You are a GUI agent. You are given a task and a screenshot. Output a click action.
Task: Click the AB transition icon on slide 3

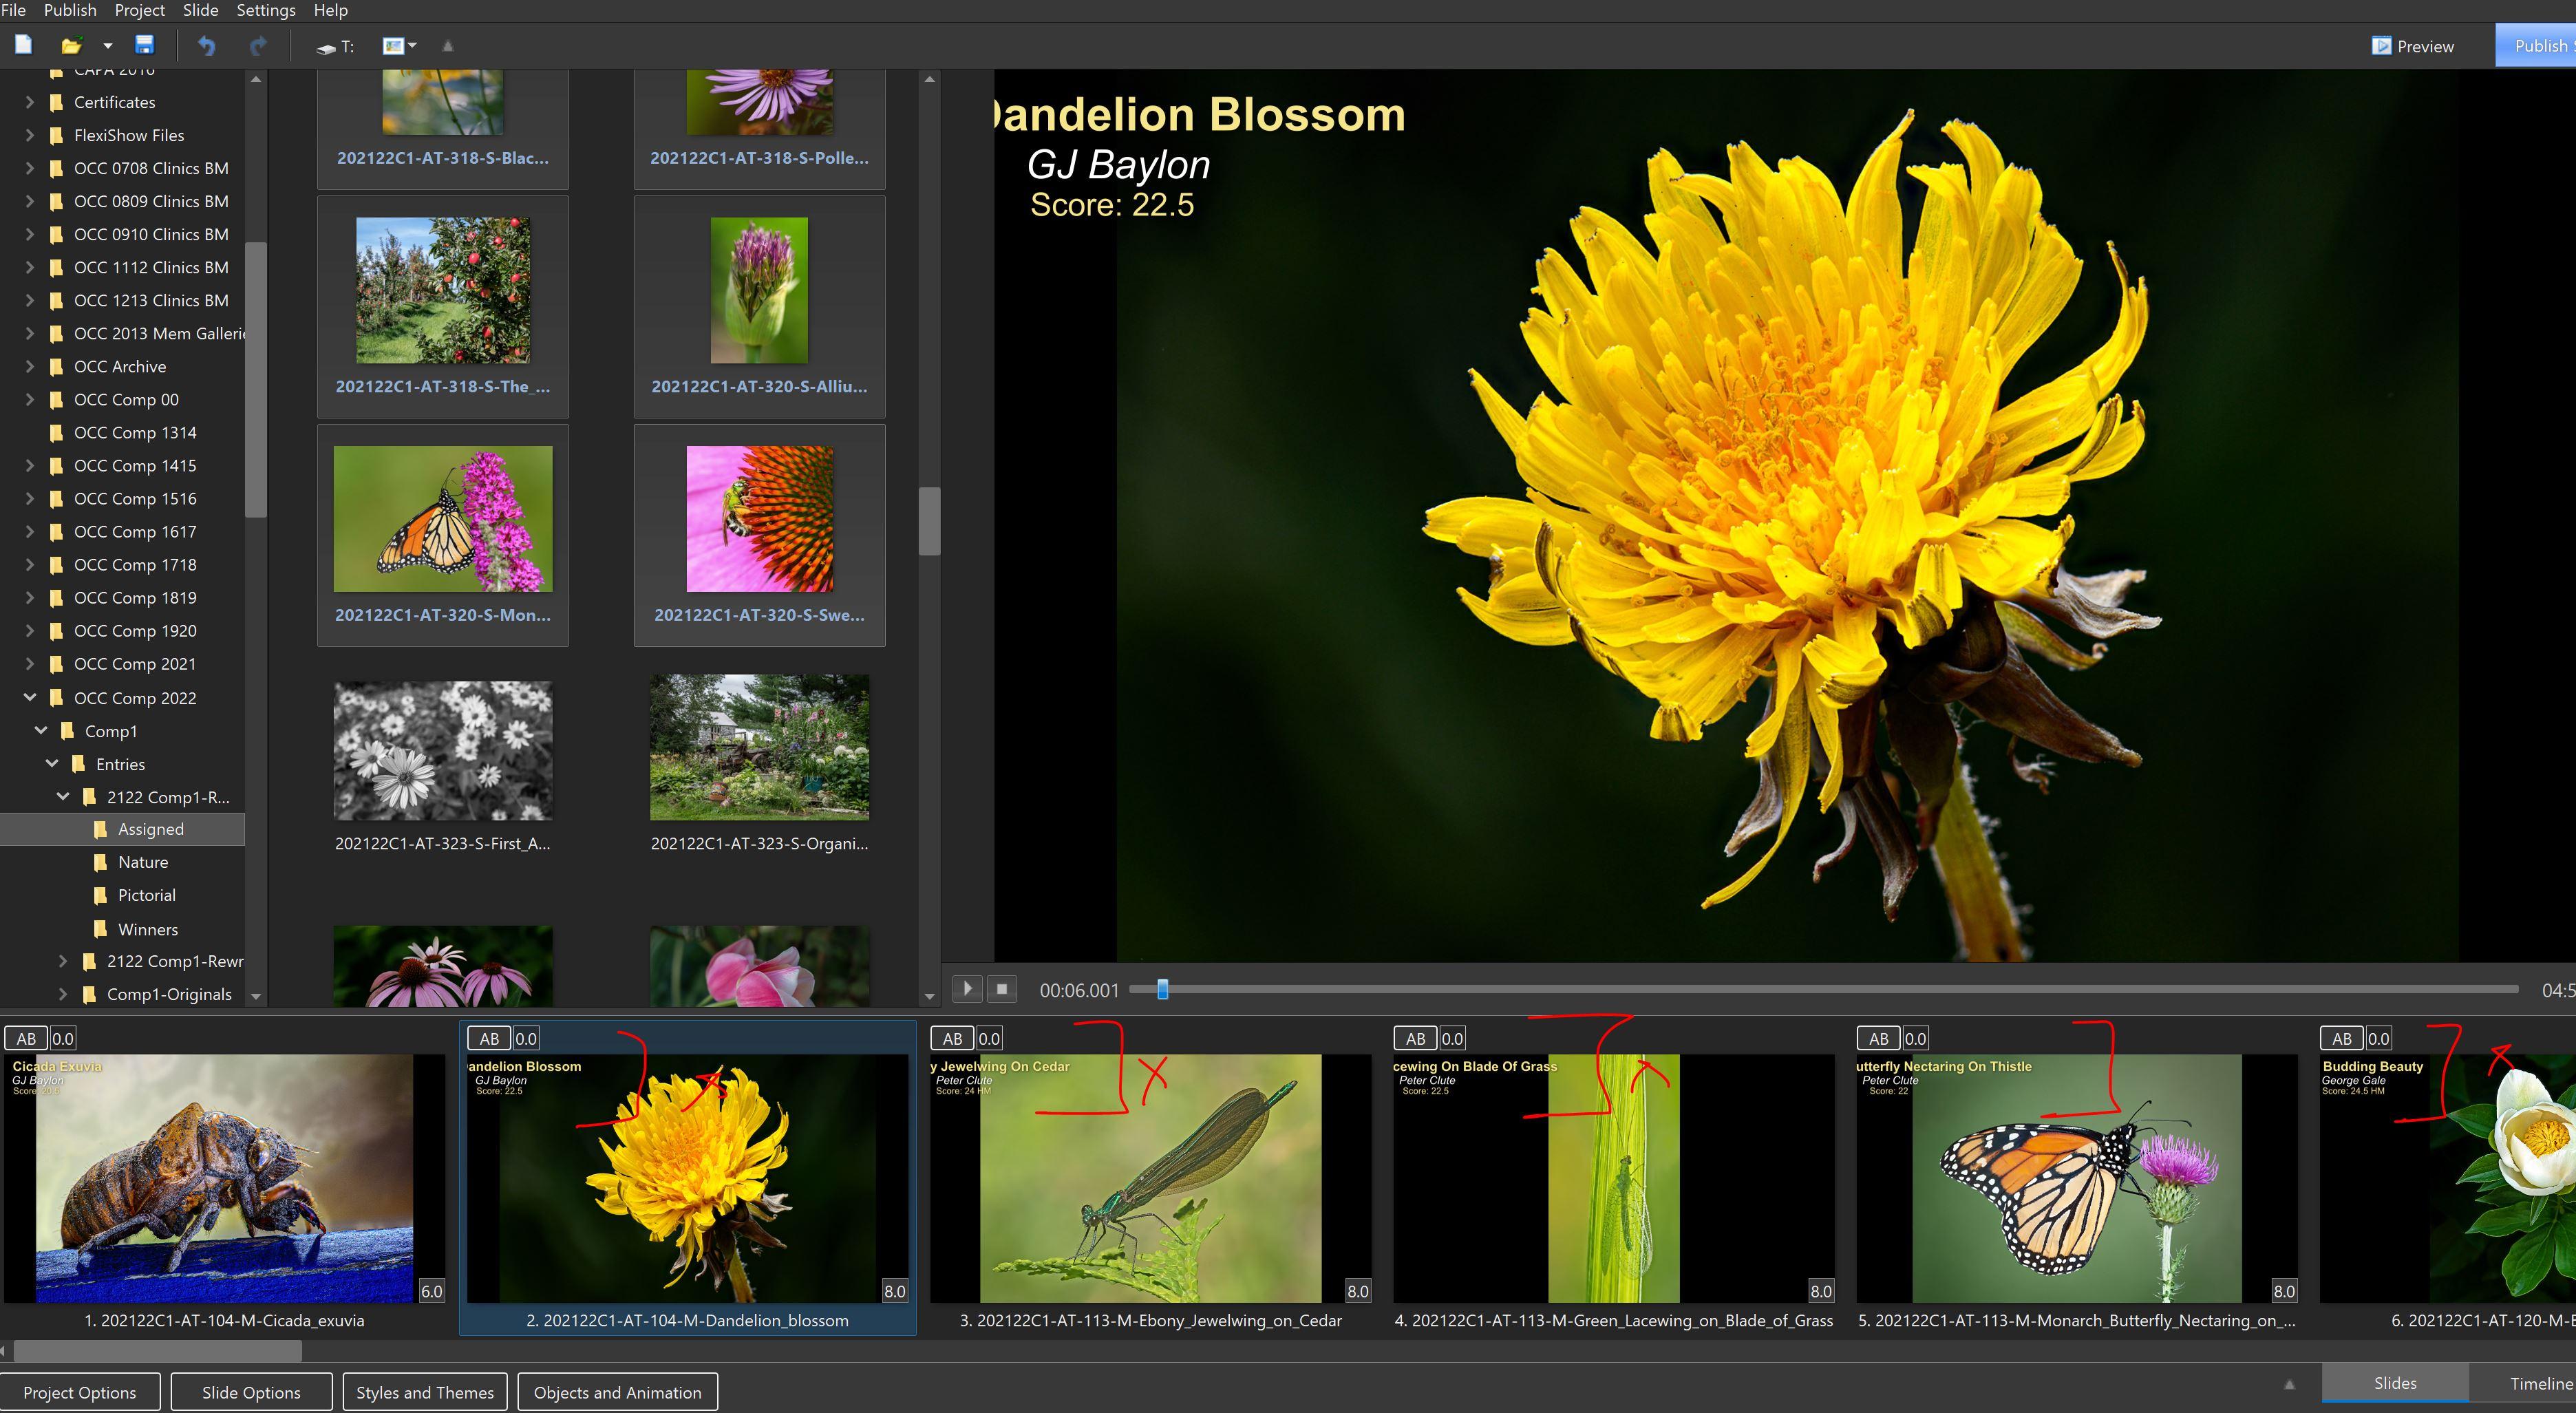click(952, 1038)
